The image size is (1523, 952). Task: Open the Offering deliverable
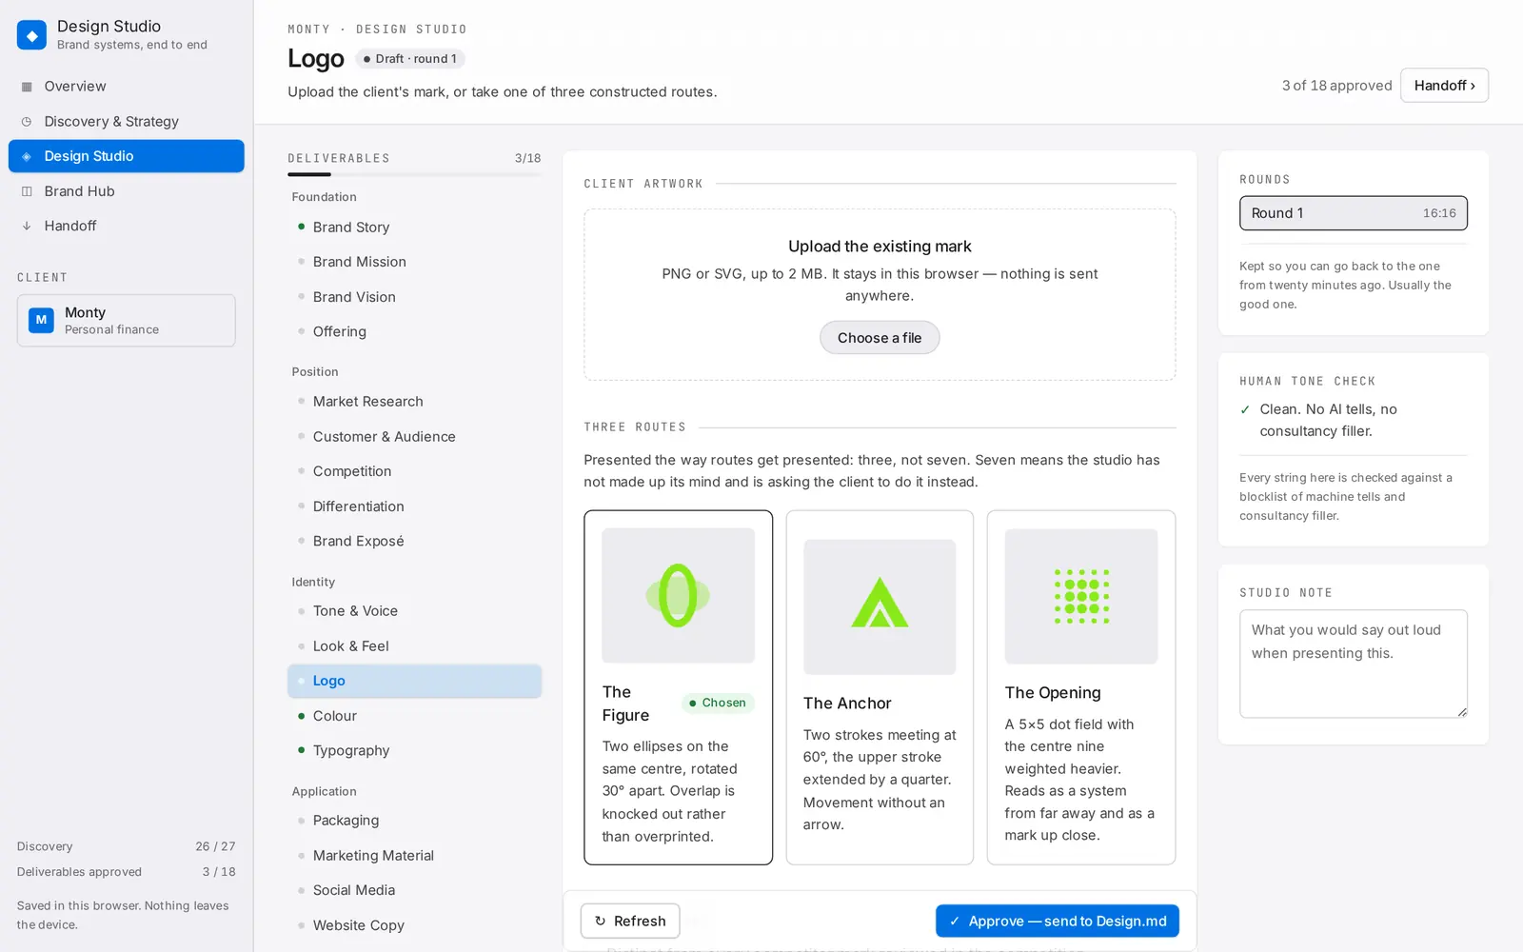tap(415, 332)
